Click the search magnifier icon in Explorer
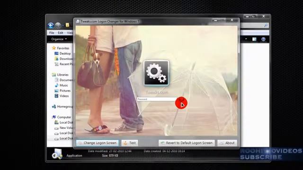This screenshot has height=170, width=303. [x=266, y=25]
